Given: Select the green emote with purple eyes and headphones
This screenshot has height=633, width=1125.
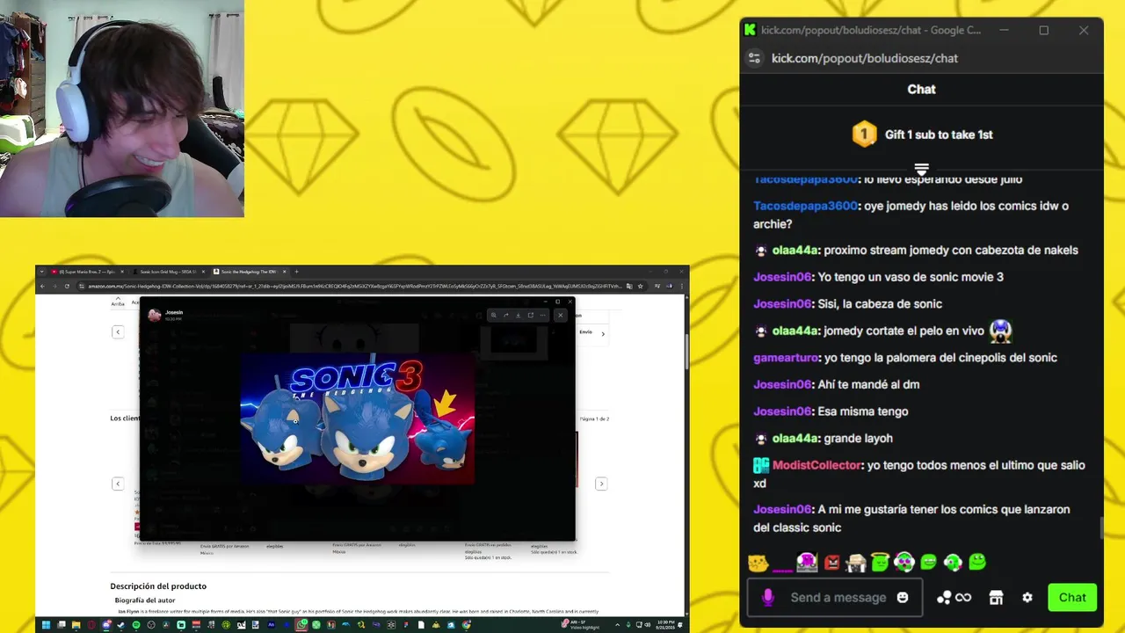Looking at the screenshot, I should tap(904, 562).
